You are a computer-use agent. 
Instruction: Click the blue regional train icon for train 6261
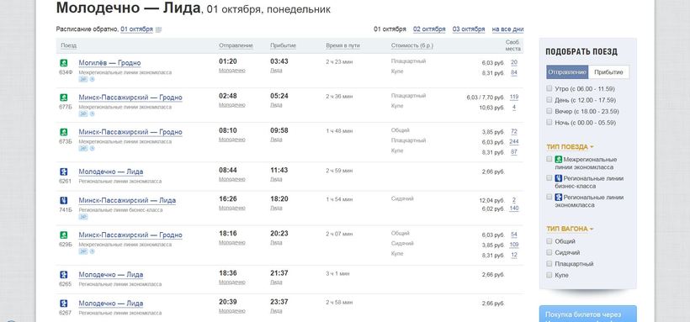63,172
